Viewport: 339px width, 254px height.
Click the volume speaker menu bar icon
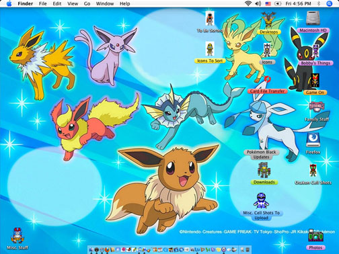(x=258, y=3)
